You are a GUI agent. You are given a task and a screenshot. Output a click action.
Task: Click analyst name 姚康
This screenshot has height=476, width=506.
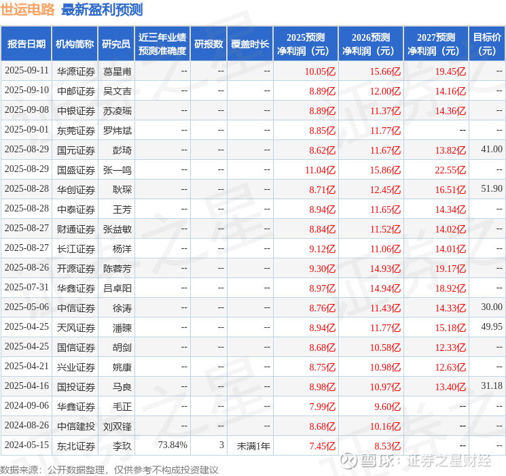click(x=122, y=367)
